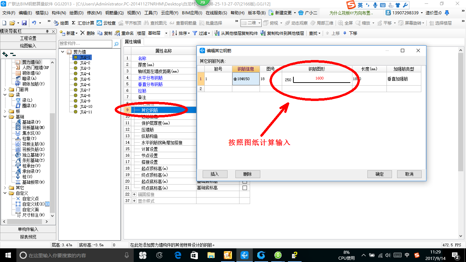Expand the 门窗洞 folder
This screenshot has height=262, width=466.
point(5,89)
